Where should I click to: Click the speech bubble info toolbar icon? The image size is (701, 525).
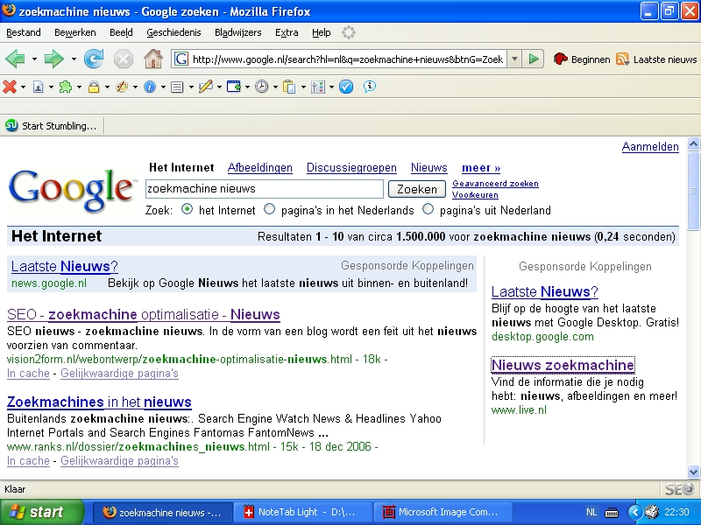369,87
